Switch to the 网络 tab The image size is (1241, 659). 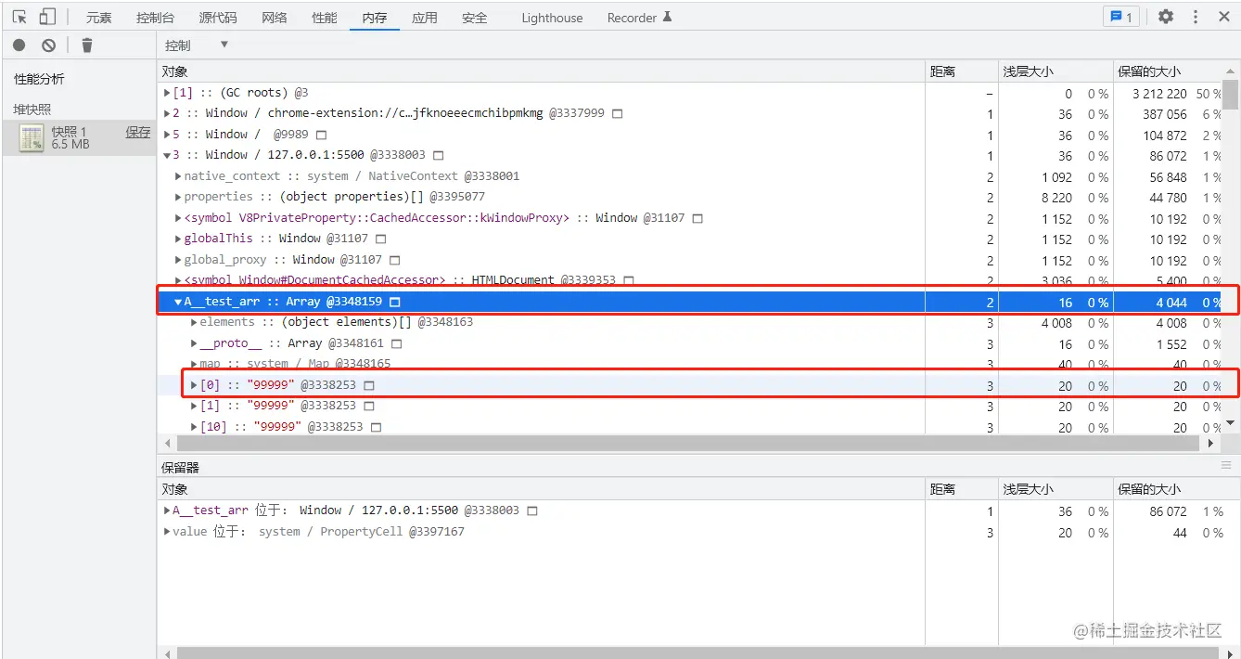coord(275,18)
